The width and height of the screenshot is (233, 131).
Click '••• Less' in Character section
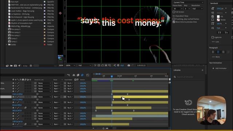coord(216,42)
